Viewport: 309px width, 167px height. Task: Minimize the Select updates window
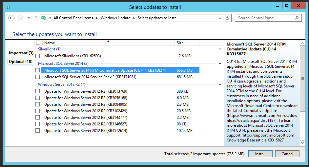tap(278, 6)
